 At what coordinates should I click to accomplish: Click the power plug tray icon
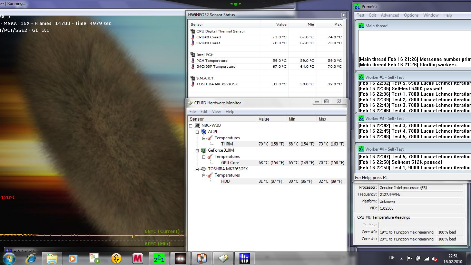click(x=418, y=258)
